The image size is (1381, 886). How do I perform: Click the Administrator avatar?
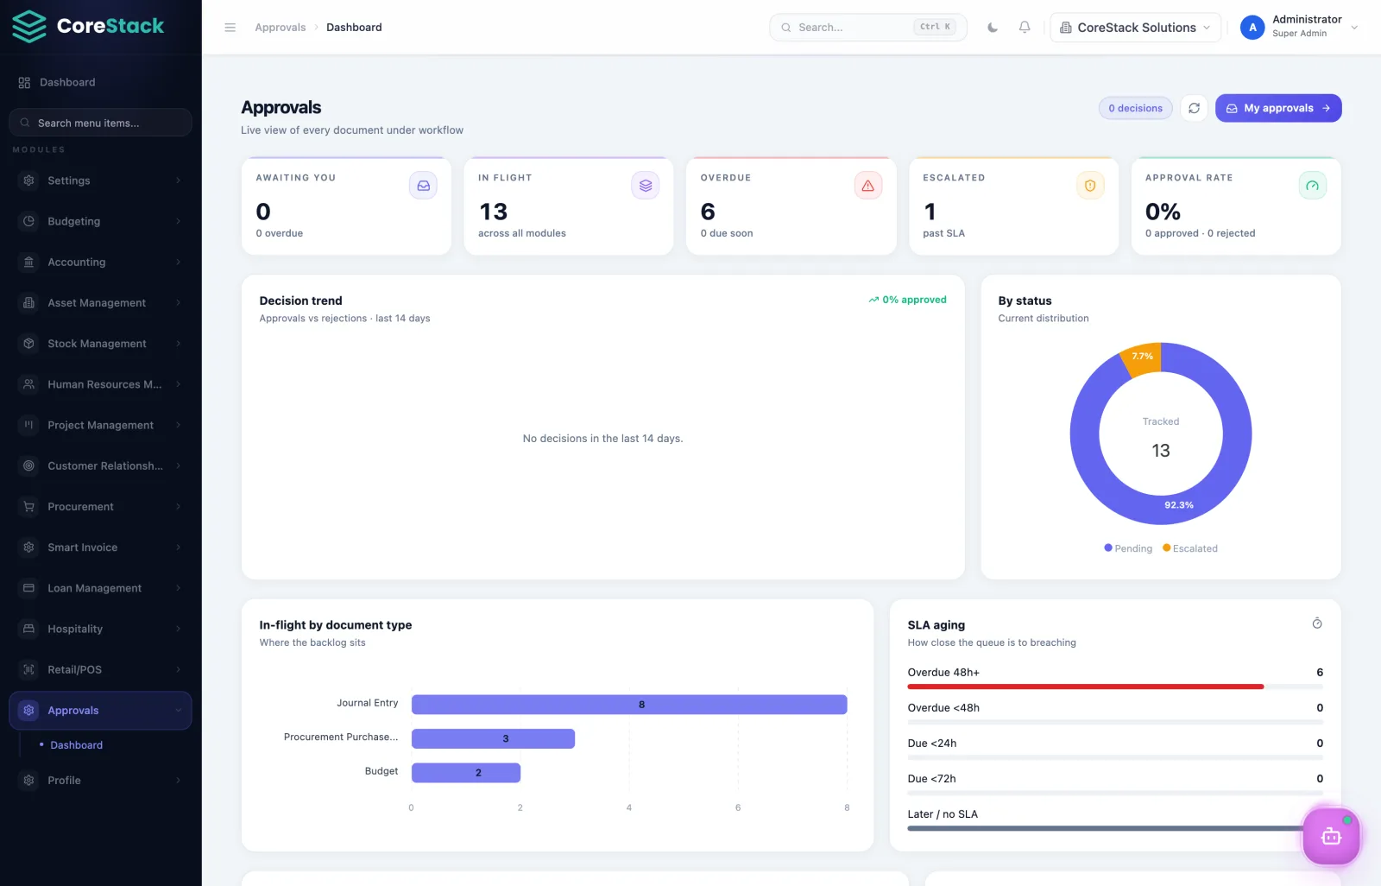(1252, 28)
